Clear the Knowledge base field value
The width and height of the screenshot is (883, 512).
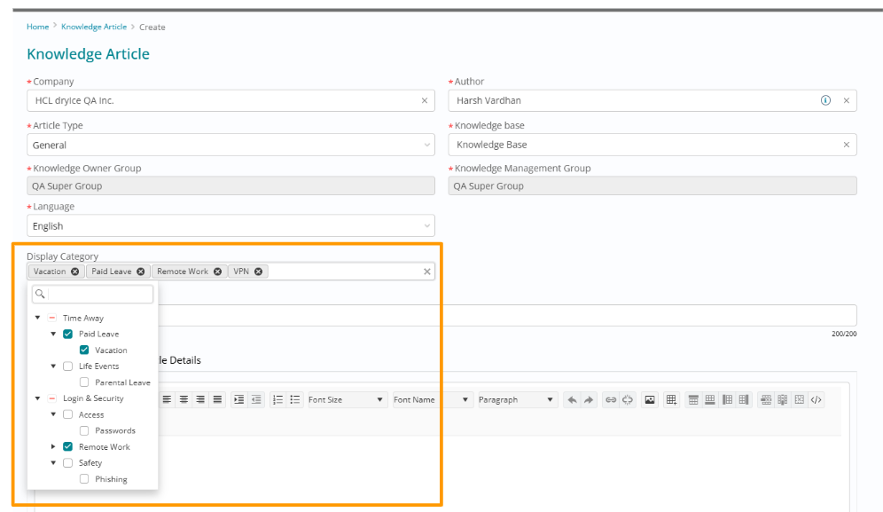tap(847, 145)
